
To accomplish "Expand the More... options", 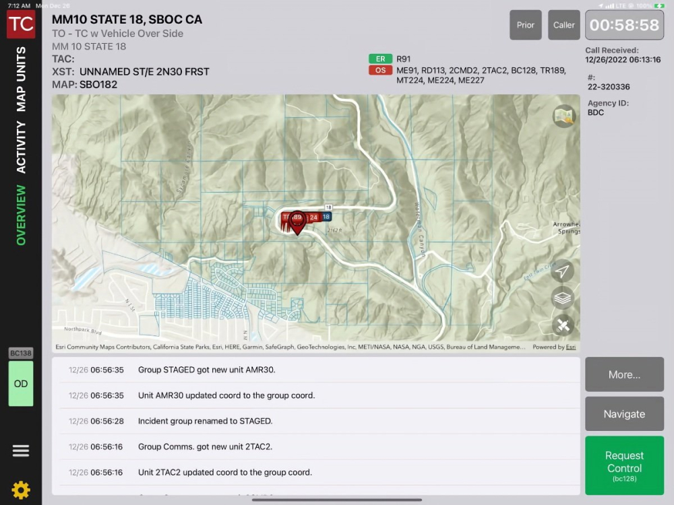I will coord(624,374).
